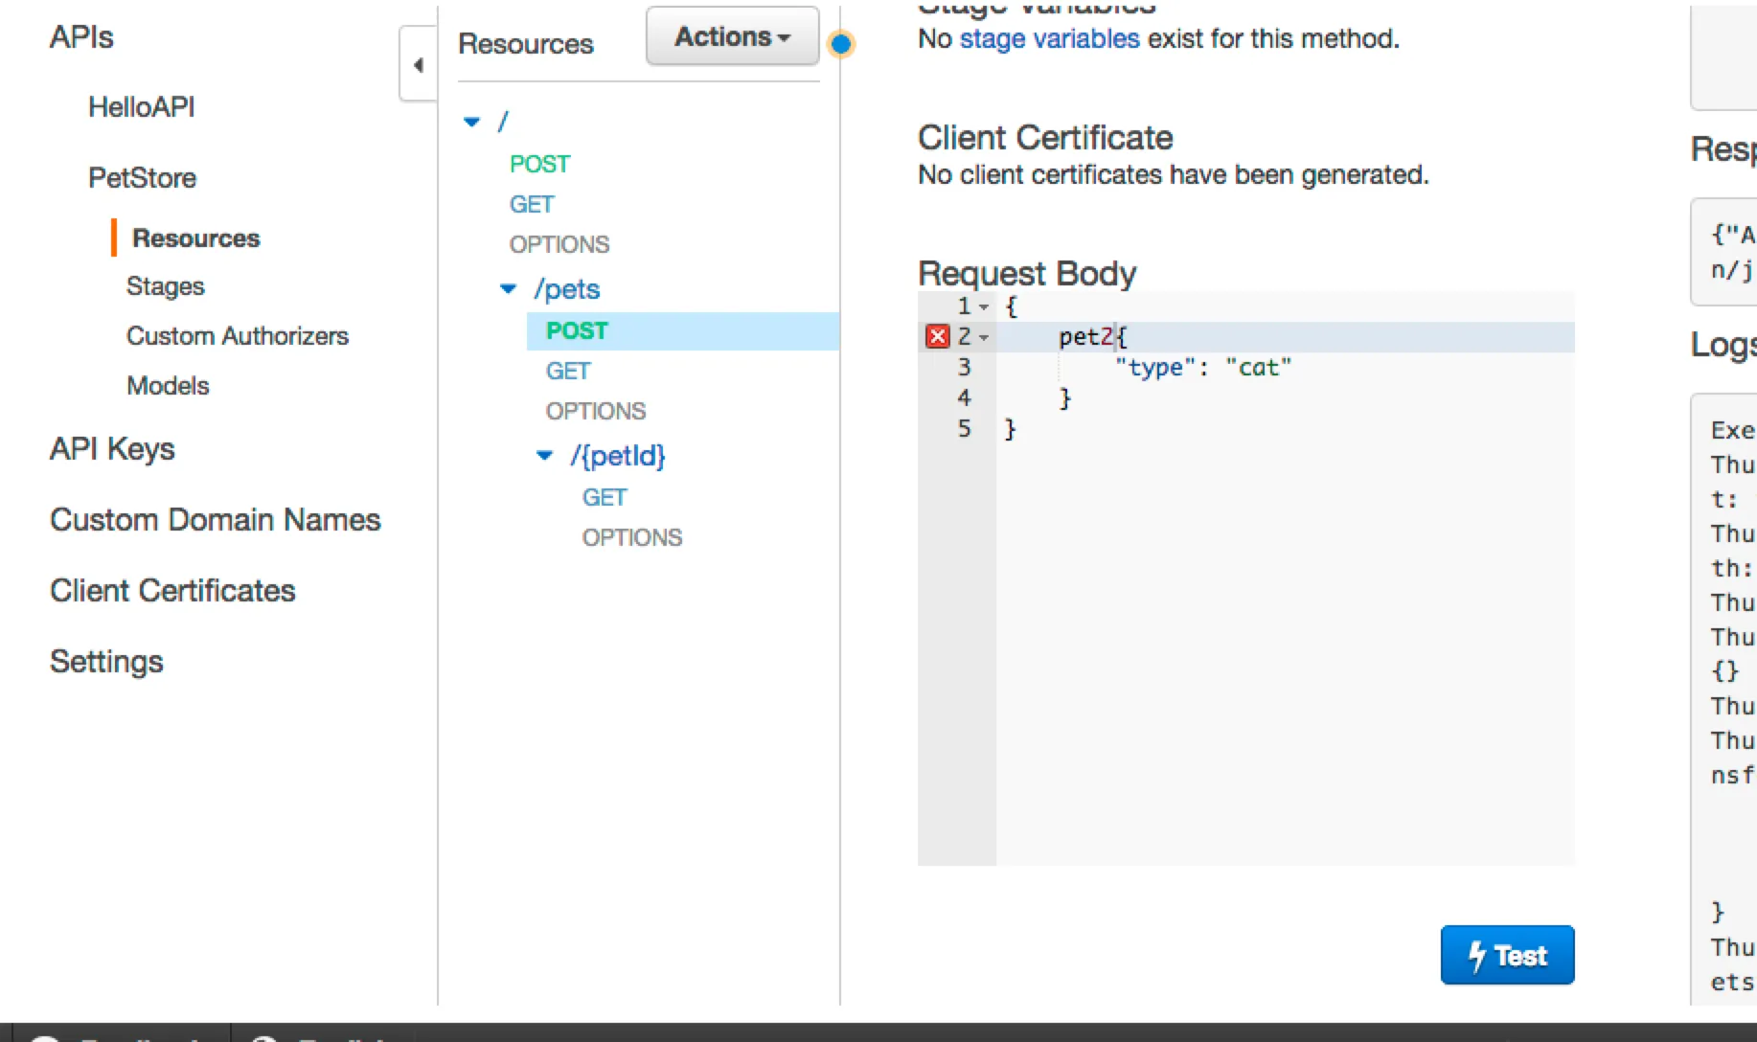
Task: Fold the code block at line 2
Action: point(984,337)
